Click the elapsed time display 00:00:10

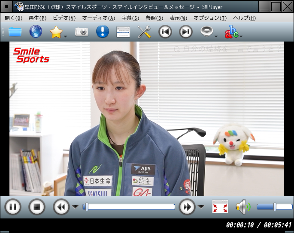tap(240, 225)
